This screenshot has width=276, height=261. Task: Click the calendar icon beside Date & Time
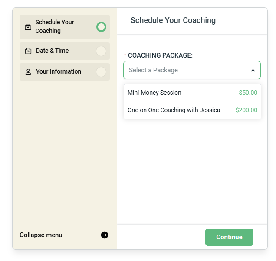pos(28,51)
